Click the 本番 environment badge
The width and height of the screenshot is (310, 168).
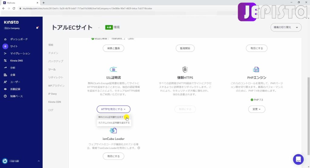point(109,27)
